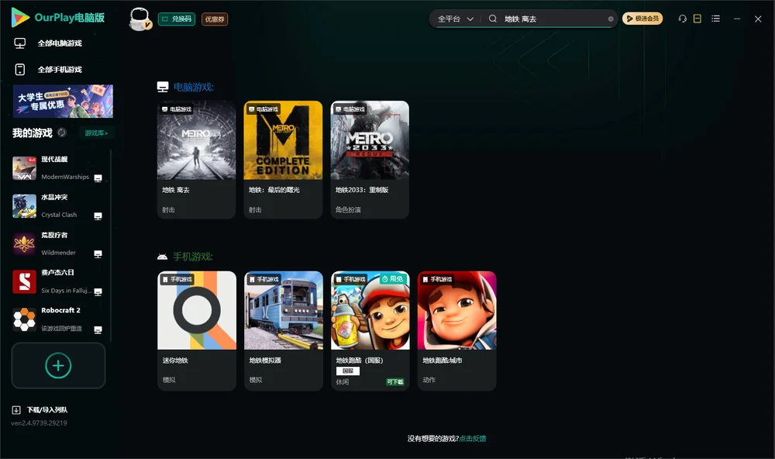Refresh the 我的游戏 list icon
The image size is (775, 459).
coord(62,133)
